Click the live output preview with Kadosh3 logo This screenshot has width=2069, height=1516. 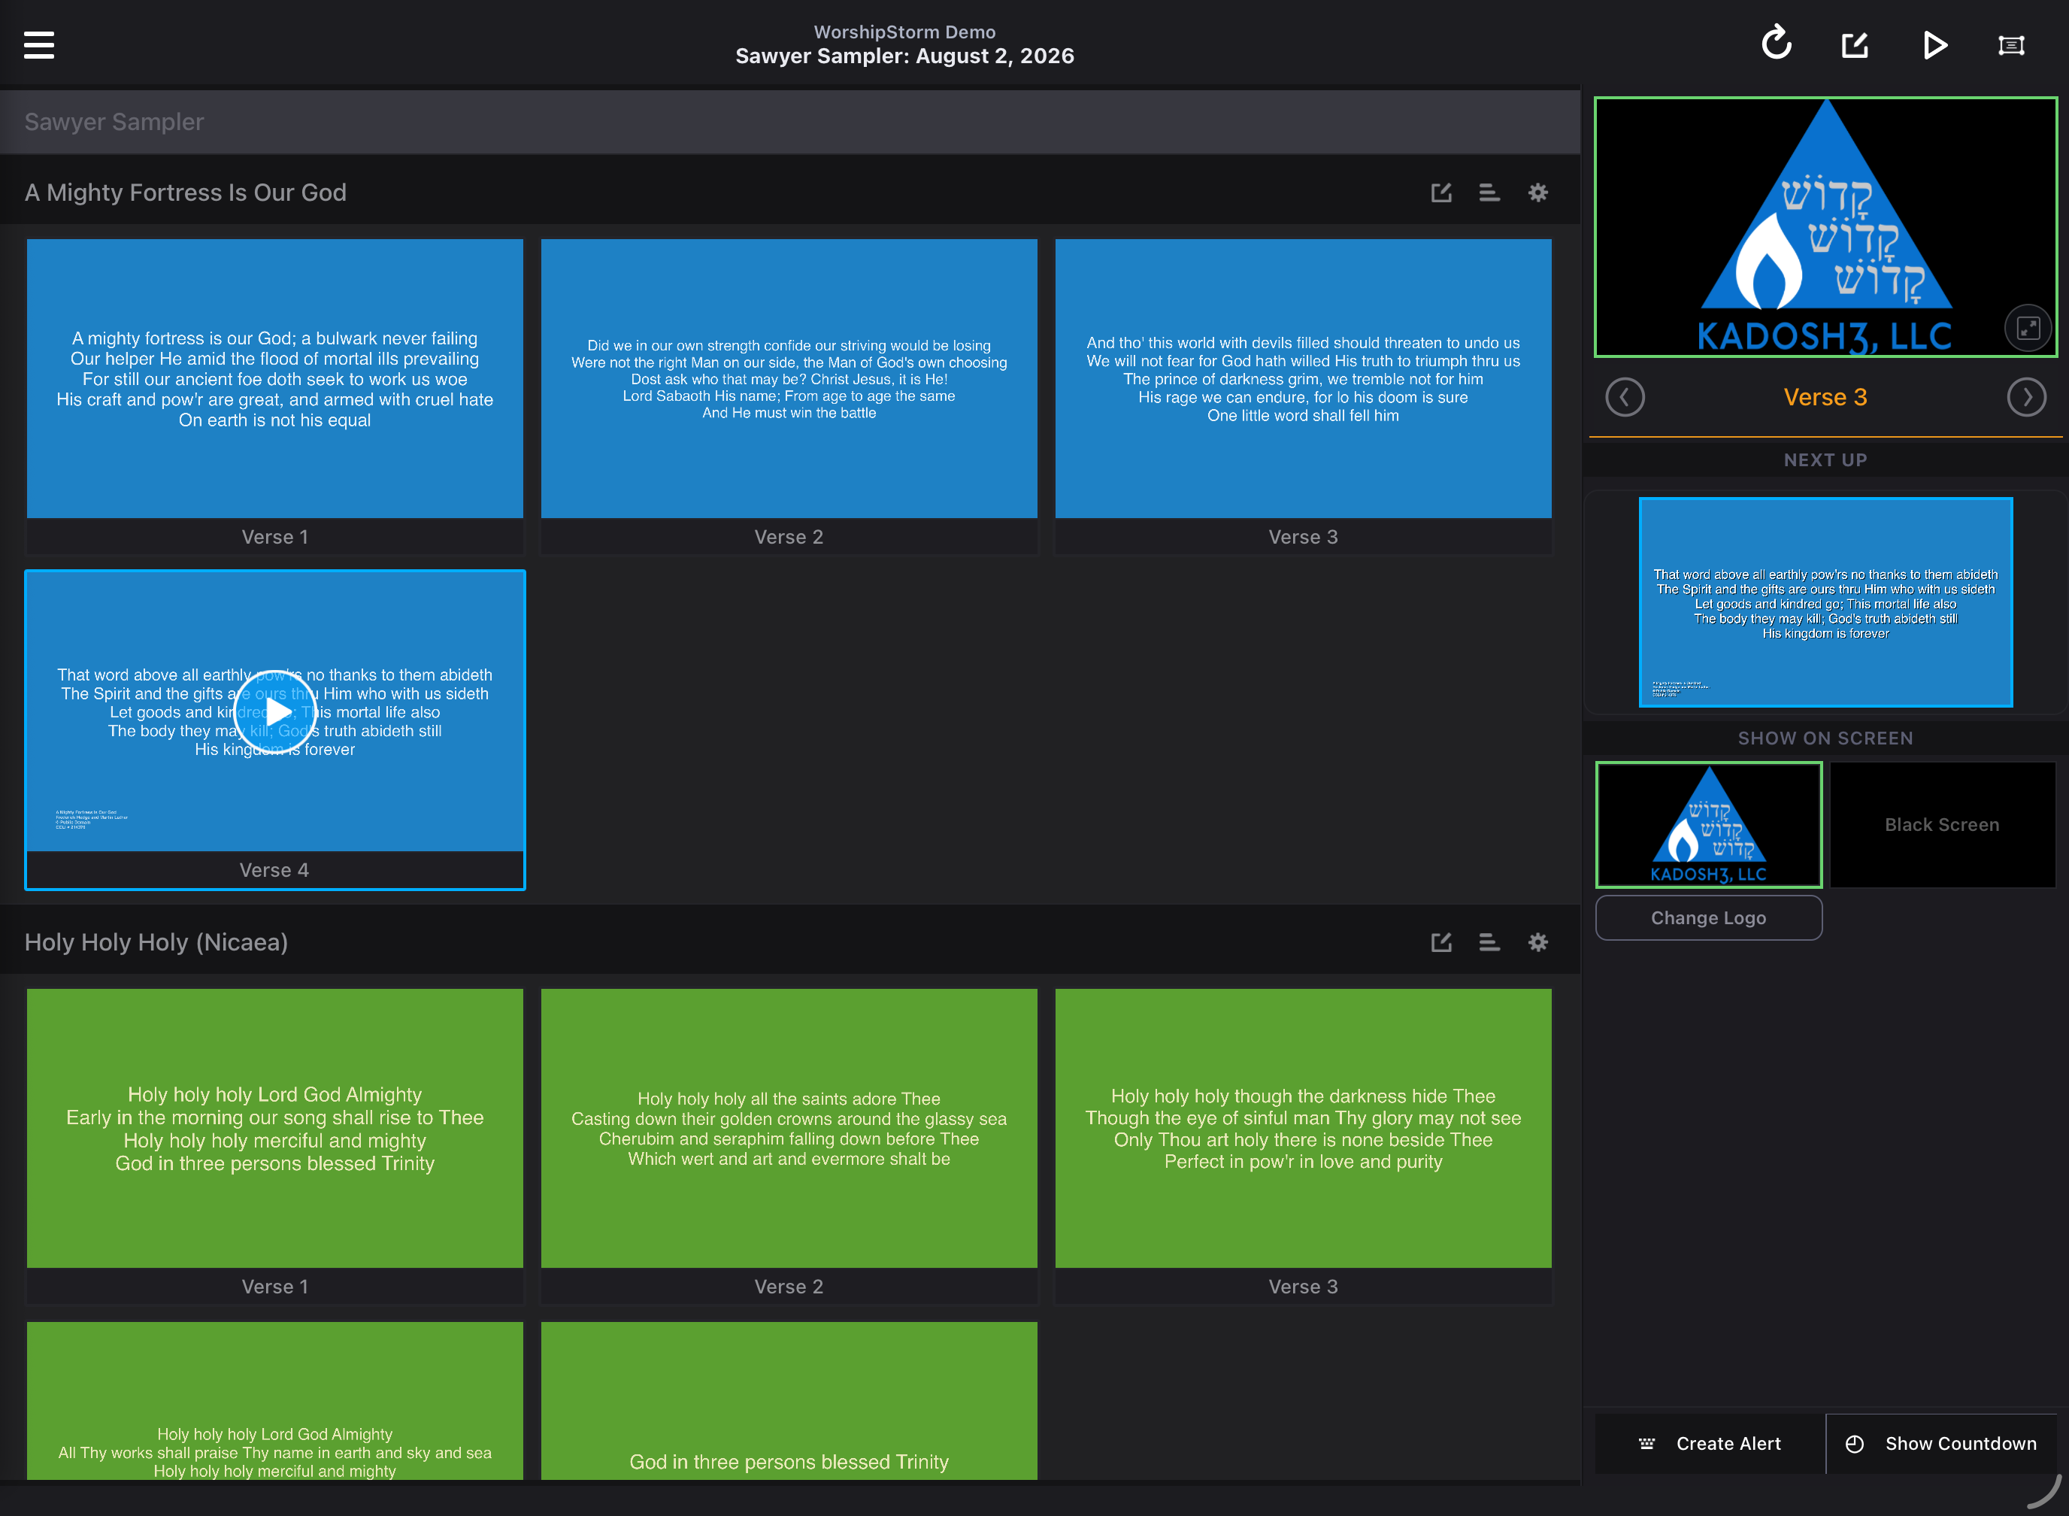click(1826, 226)
